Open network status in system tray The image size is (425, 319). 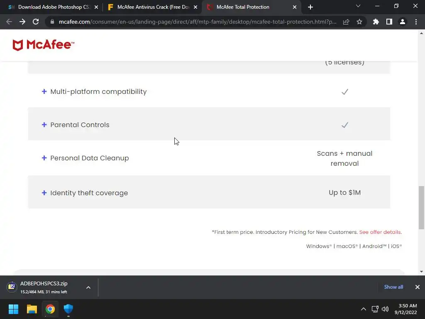point(375,309)
